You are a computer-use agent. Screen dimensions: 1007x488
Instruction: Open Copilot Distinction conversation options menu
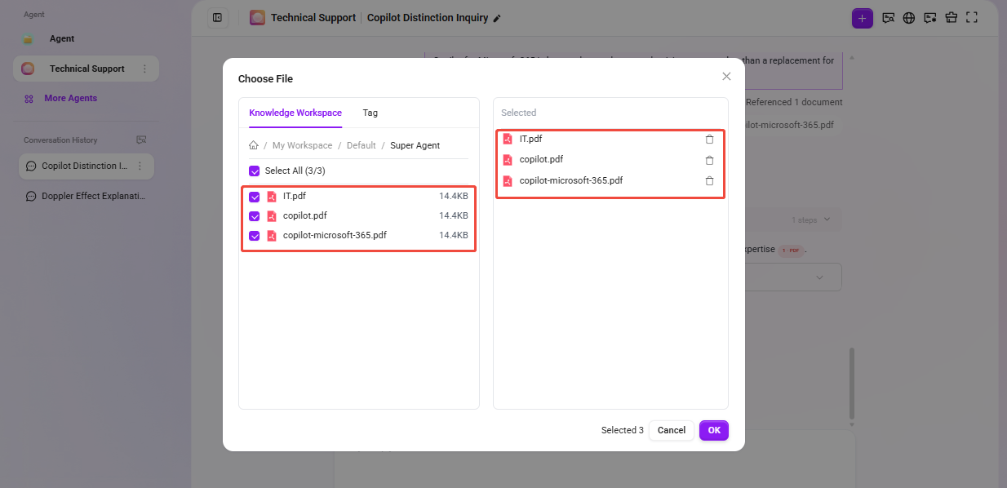[140, 166]
